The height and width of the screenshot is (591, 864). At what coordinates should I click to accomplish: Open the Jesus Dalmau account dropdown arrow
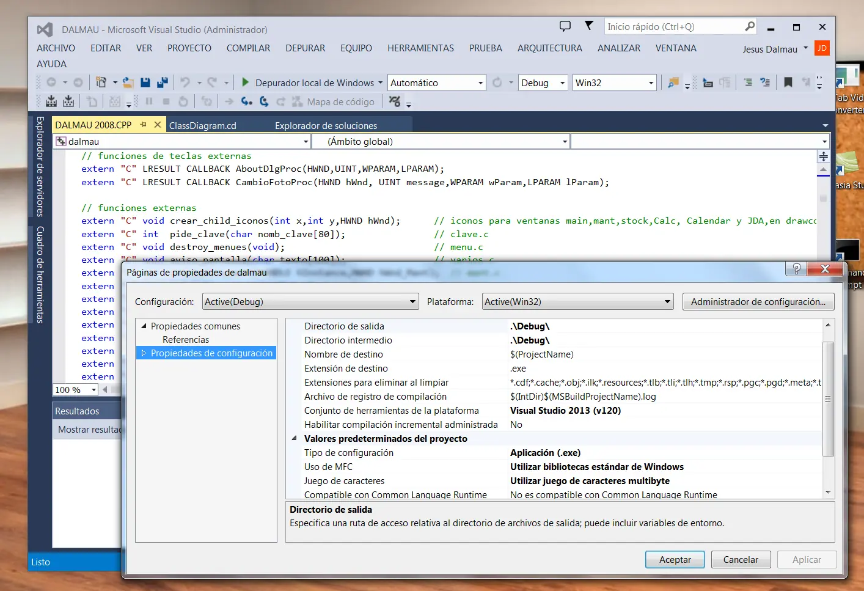point(805,48)
